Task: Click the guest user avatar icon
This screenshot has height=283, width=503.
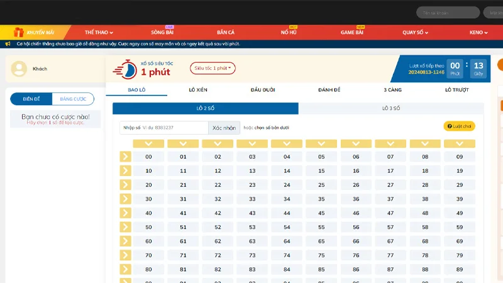Action: pyautogui.click(x=19, y=69)
